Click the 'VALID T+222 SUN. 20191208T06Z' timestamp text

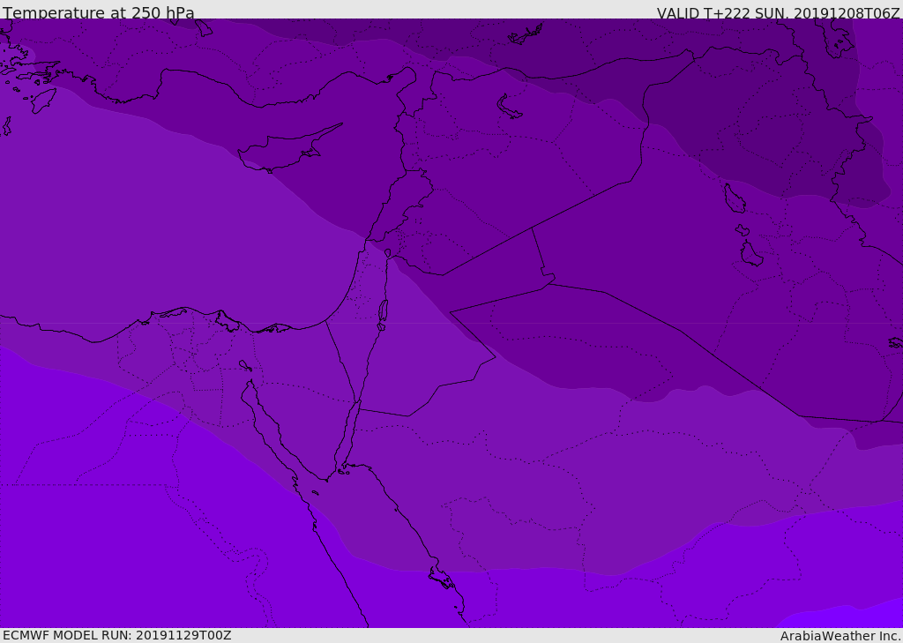tap(778, 13)
